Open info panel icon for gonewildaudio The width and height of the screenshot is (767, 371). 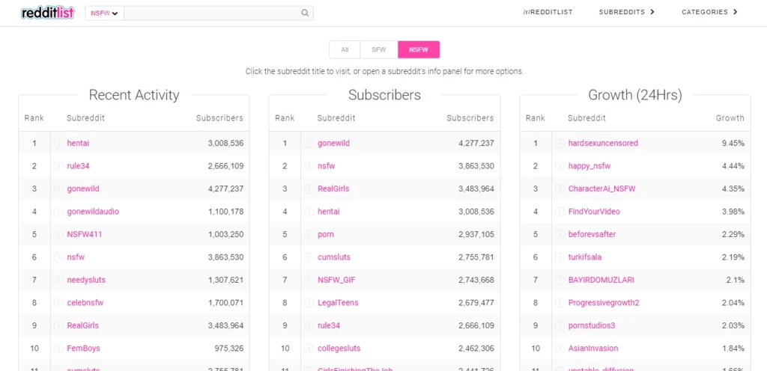[x=58, y=212]
